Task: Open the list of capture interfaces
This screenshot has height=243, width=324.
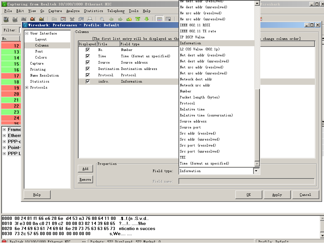Action: click(x=6, y=19)
